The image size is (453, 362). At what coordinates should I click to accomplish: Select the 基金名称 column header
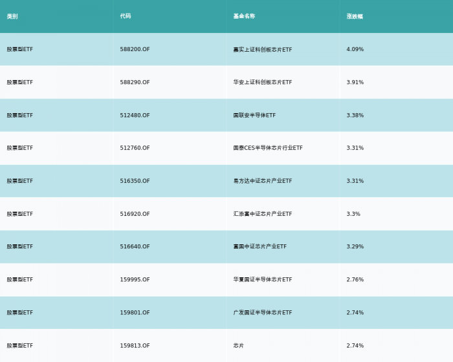(244, 16)
